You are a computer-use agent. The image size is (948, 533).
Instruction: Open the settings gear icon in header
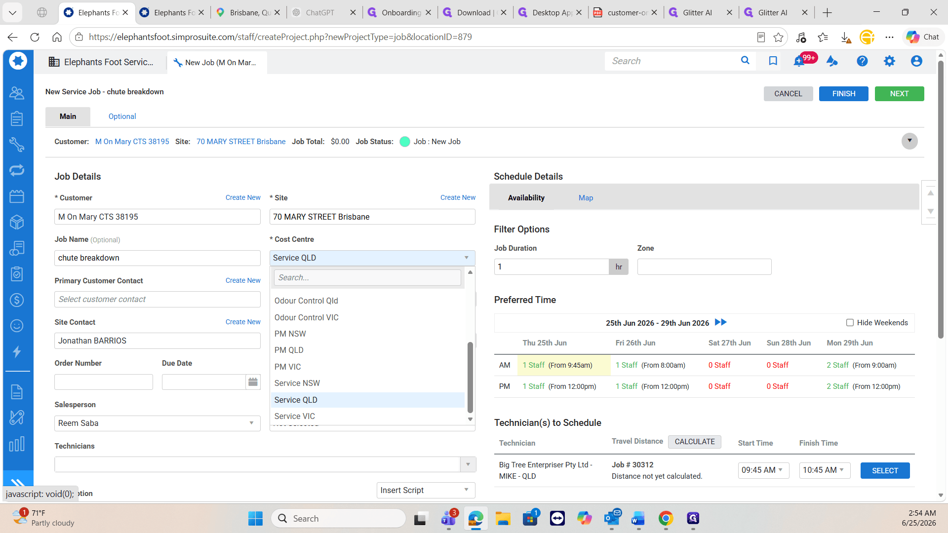[889, 61]
